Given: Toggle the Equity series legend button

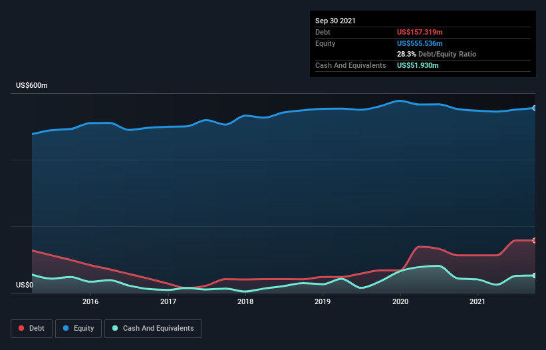Looking at the screenshot, I should tap(78, 329).
